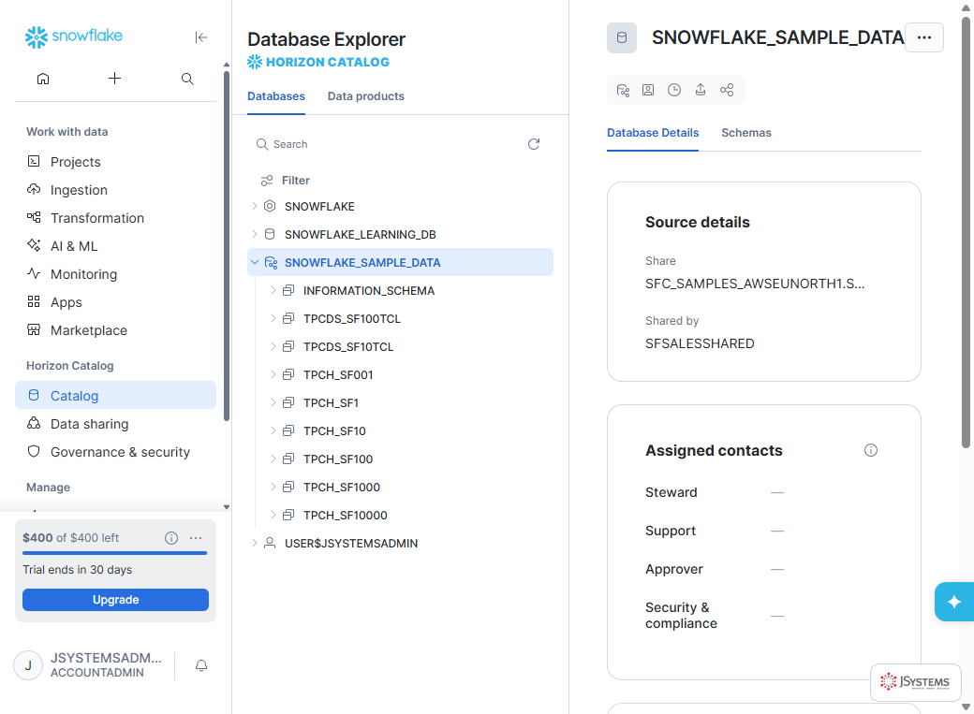Click the clock created-time icon
Viewport: 974px width, 714px height.
[x=674, y=90]
